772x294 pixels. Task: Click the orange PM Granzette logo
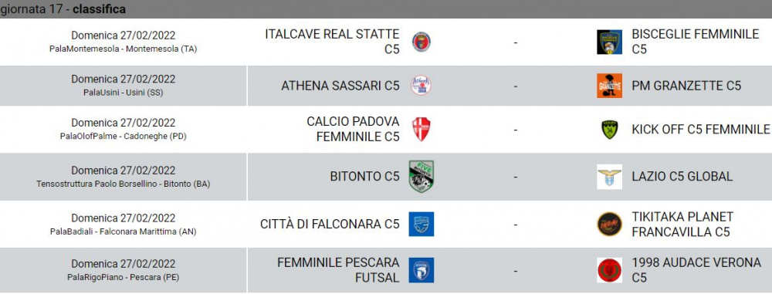(x=609, y=86)
